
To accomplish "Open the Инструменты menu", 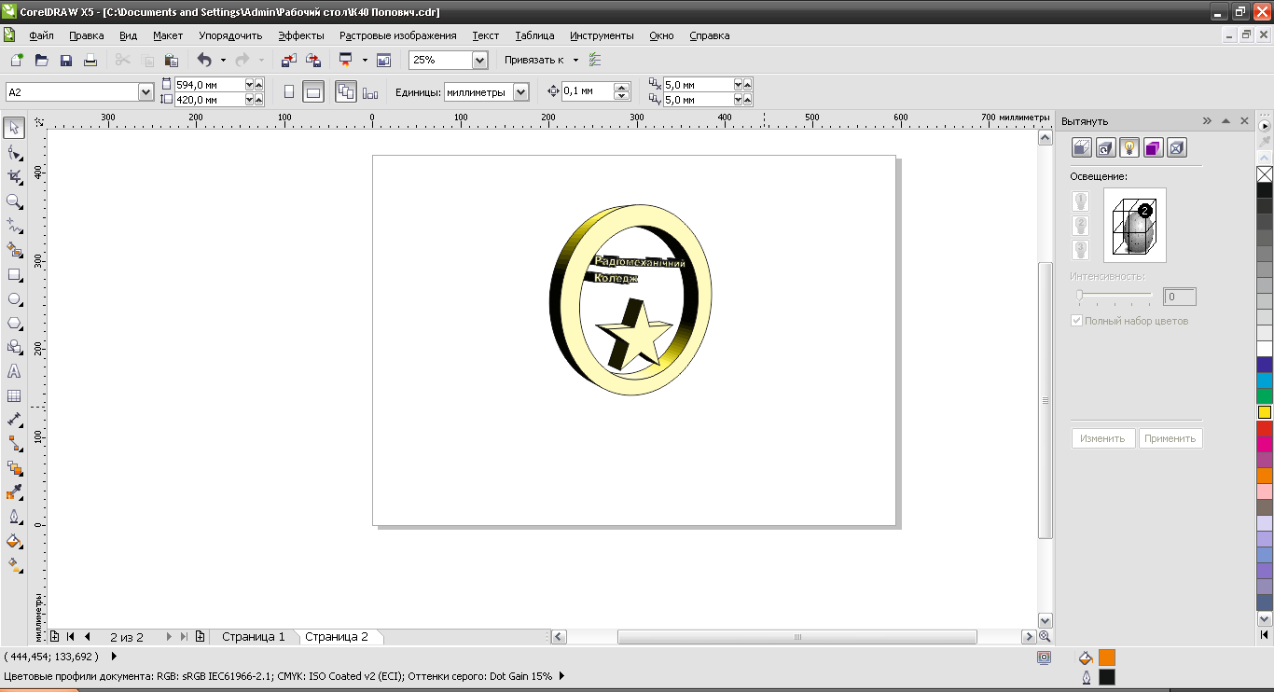I will tap(602, 35).
